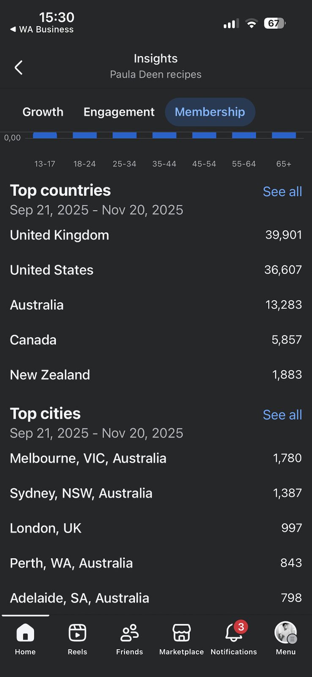Tap the United Kingdom country row

pos(156,235)
